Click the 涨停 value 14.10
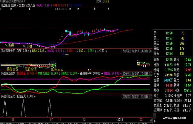193x124 pixels. point(169,85)
